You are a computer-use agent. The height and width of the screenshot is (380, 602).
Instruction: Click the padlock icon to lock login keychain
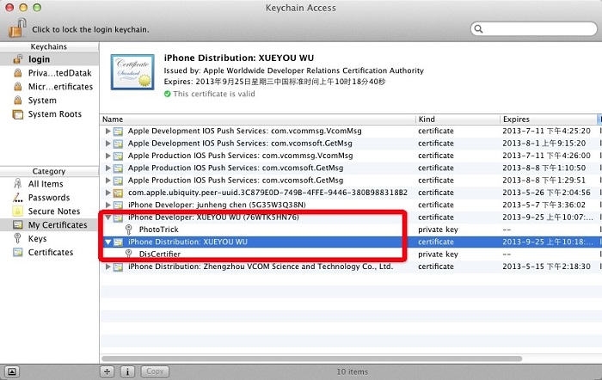pos(17,28)
